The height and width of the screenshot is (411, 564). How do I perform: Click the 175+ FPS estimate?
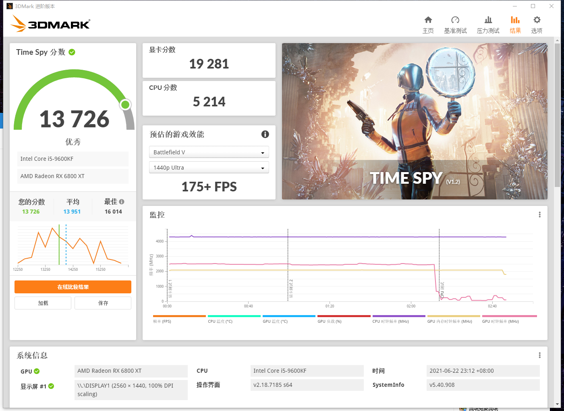(209, 187)
